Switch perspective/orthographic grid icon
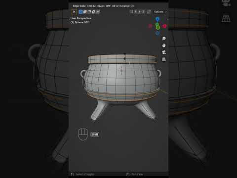Screen dimensions: 237x178 tap(164, 59)
